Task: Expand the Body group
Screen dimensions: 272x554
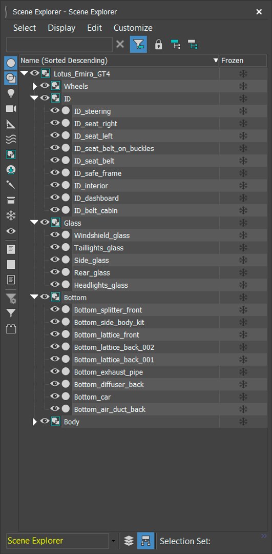Action: coord(34,422)
